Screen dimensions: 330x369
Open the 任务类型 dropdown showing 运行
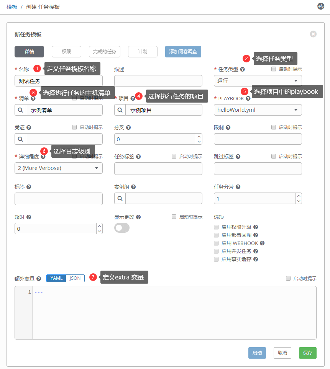(258, 81)
